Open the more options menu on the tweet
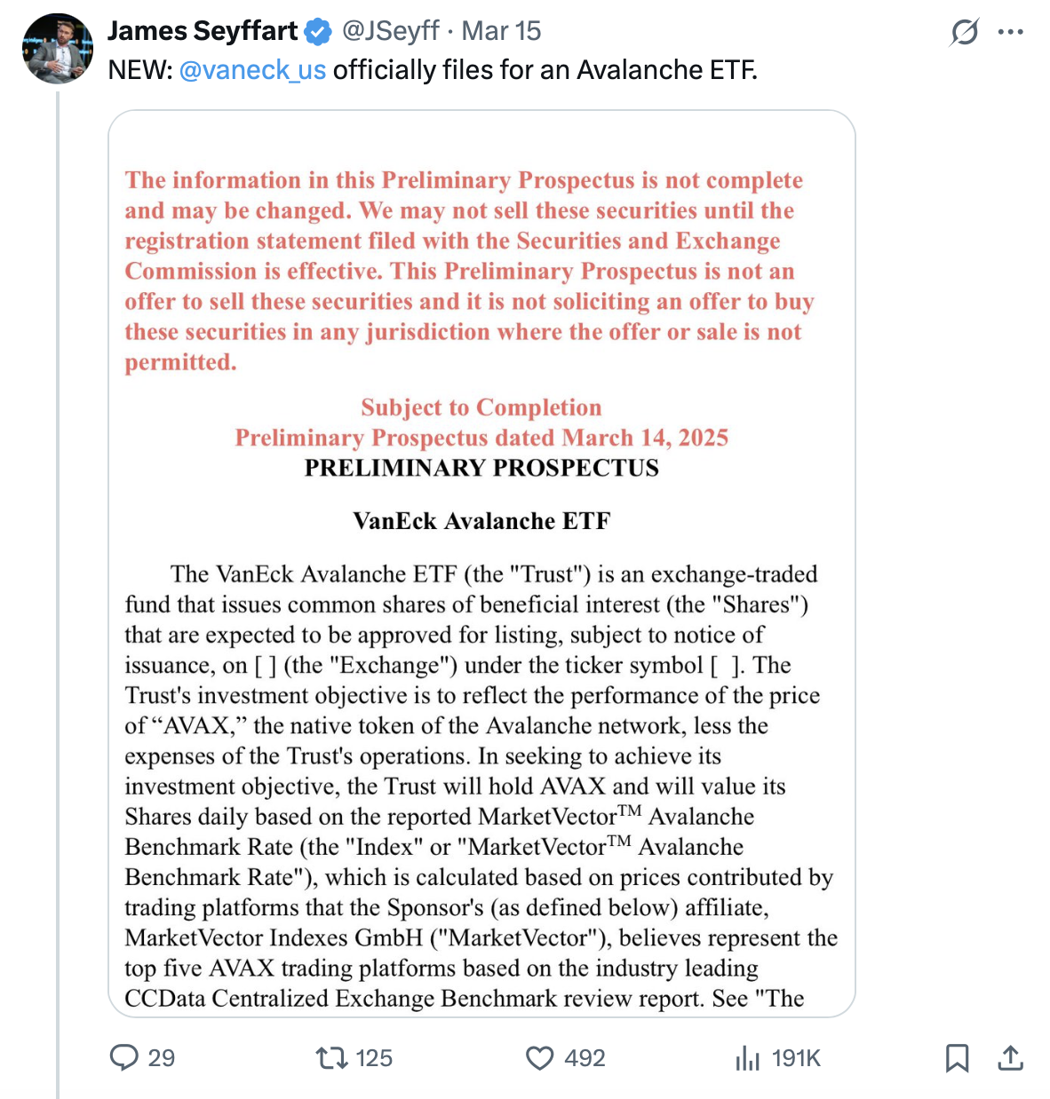Image resolution: width=1050 pixels, height=1099 pixels. coord(1013,29)
